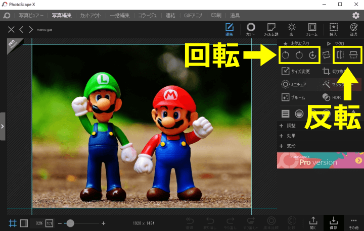Click the 32% zoom value field
This screenshot has width=364, height=231.
pos(39,223)
